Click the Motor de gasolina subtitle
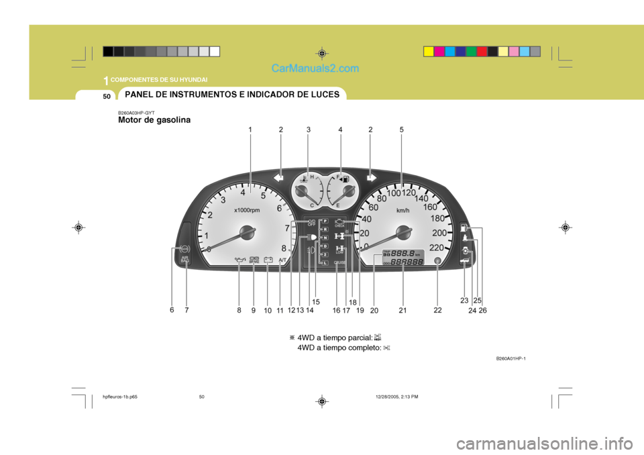The width and height of the screenshot is (644, 455). (154, 120)
